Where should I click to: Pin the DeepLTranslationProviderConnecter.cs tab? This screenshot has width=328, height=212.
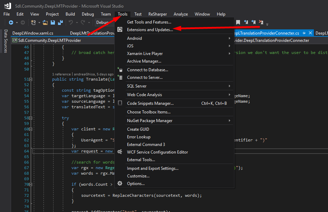pos(304,33)
